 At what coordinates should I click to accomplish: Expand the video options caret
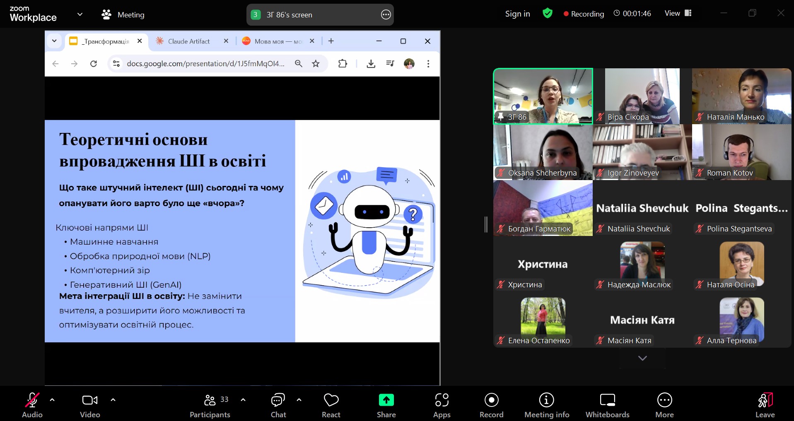click(x=113, y=400)
